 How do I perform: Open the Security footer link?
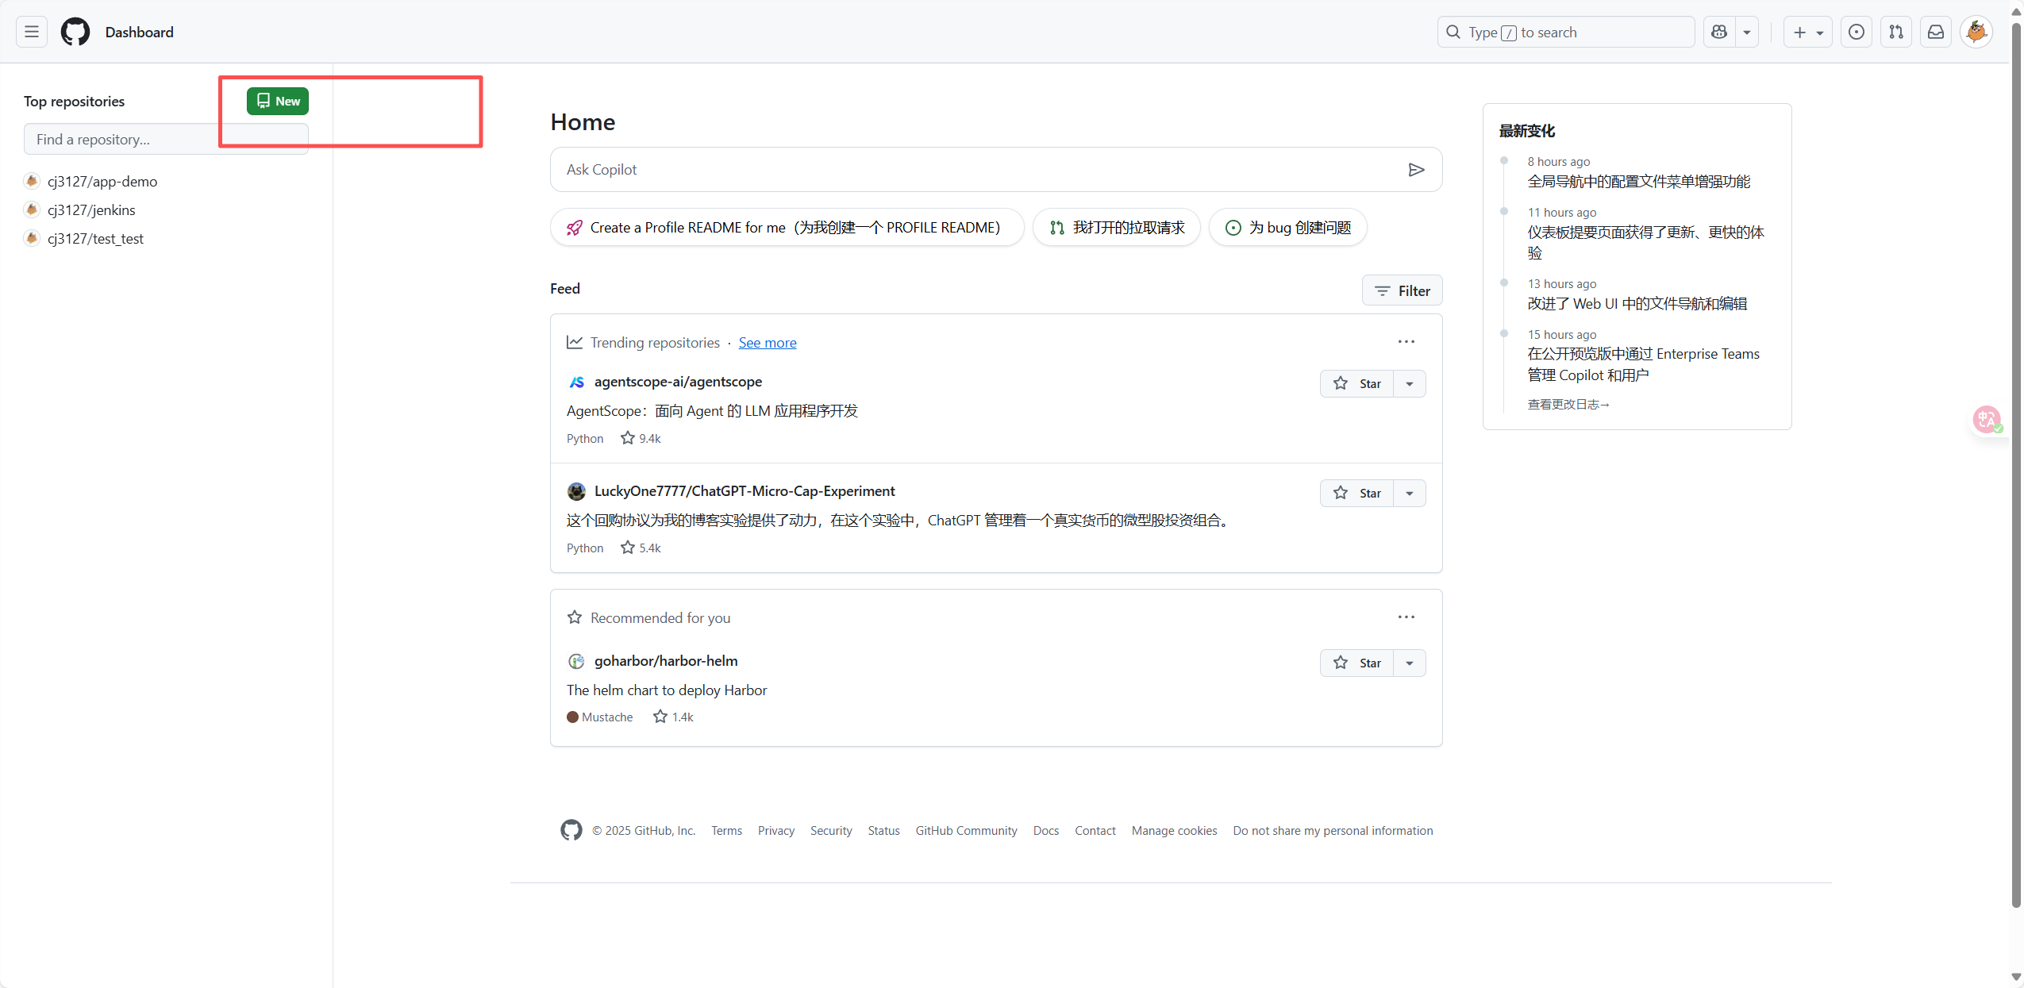tap(830, 831)
